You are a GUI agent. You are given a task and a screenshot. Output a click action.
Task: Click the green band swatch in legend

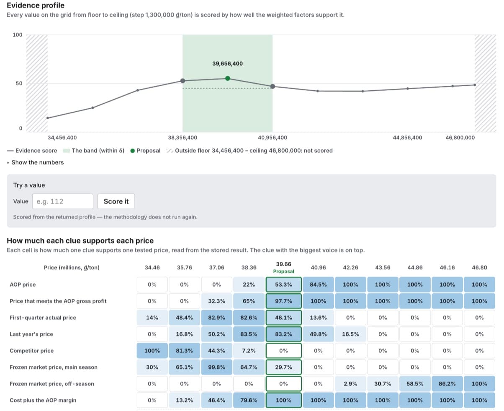click(66, 151)
